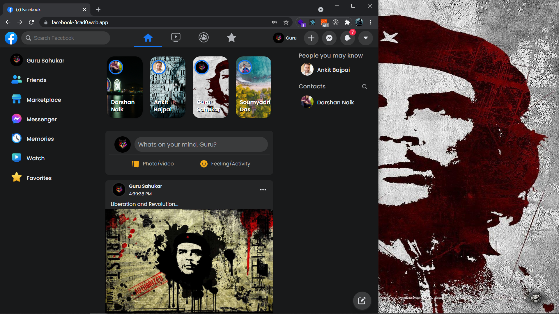View Soumyadri Das's story
559x314 pixels.
click(x=254, y=87)
